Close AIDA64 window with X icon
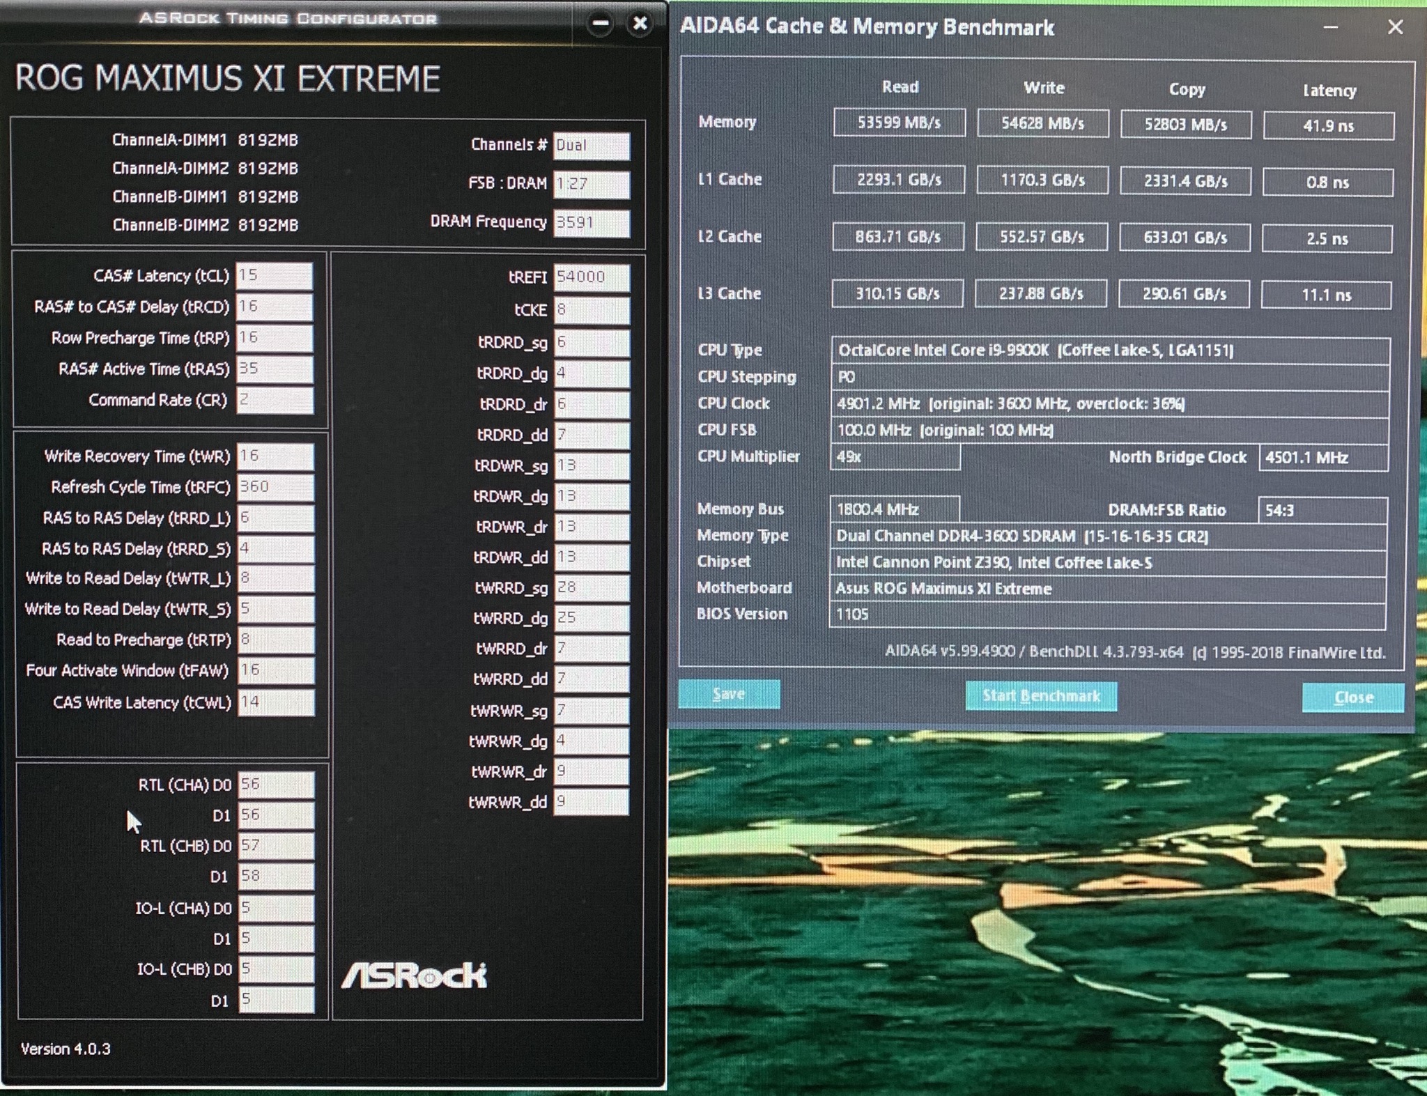Viewport: 1427px width, 1096px height. click(x=1395, y=27)
